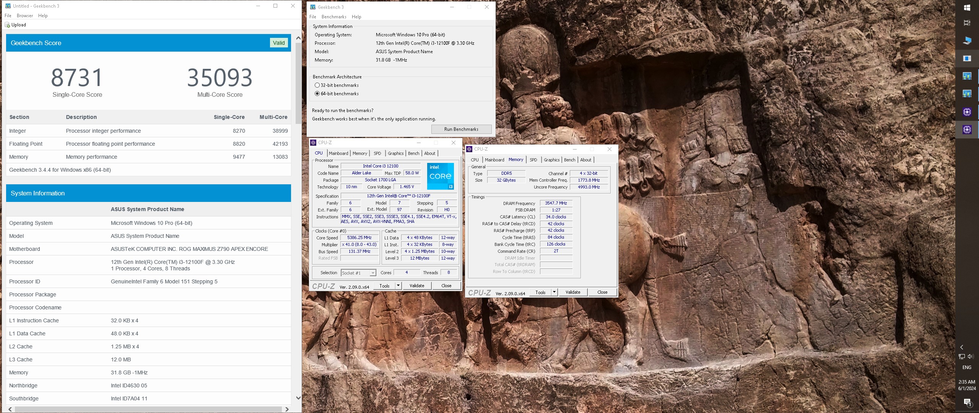Open Task View from the taskbar
The height and width of the screenshot is (413, 979).
967,23
